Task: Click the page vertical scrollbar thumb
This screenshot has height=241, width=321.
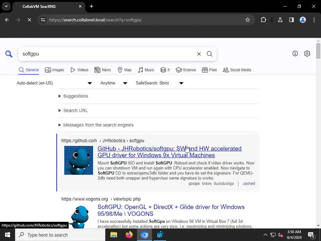Action: tap(318, 51)
